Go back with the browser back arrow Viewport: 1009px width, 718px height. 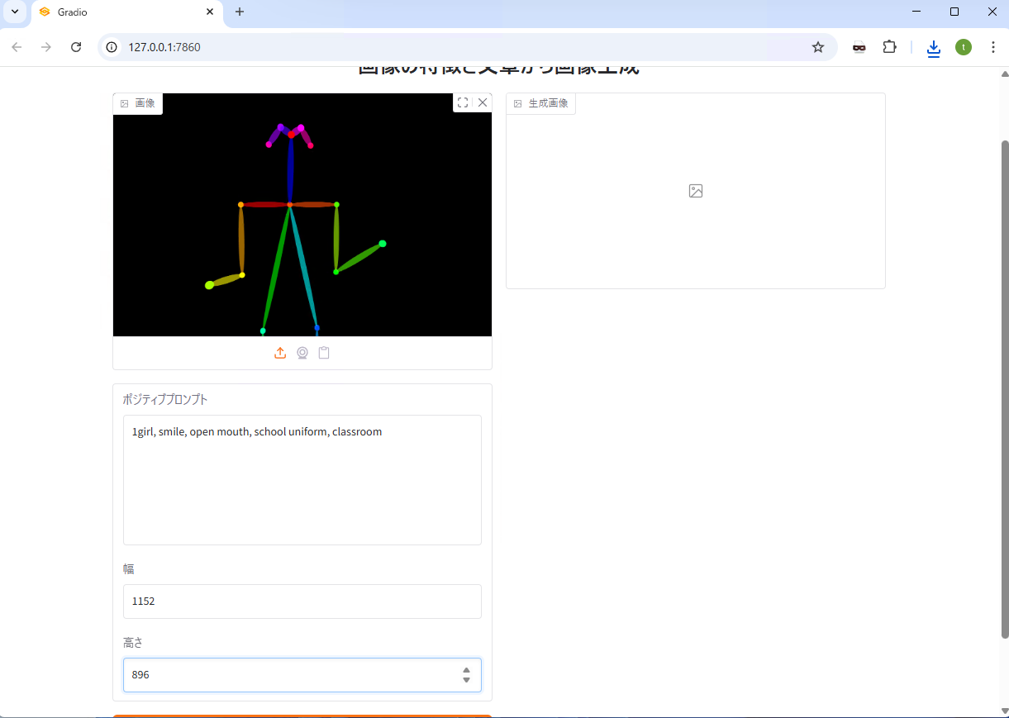click(17, 47)
